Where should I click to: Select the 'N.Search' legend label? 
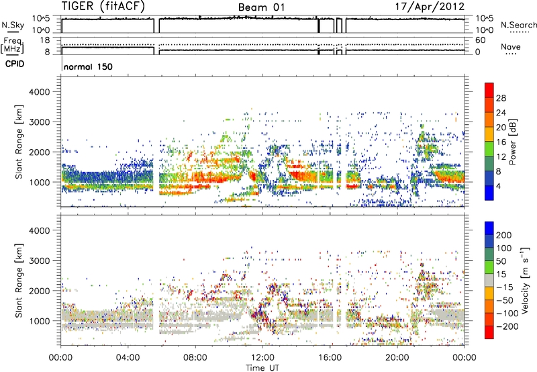click(518, 25)
